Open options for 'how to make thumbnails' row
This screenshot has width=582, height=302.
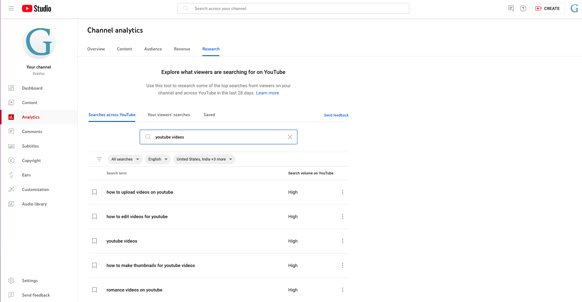point(342,265)
